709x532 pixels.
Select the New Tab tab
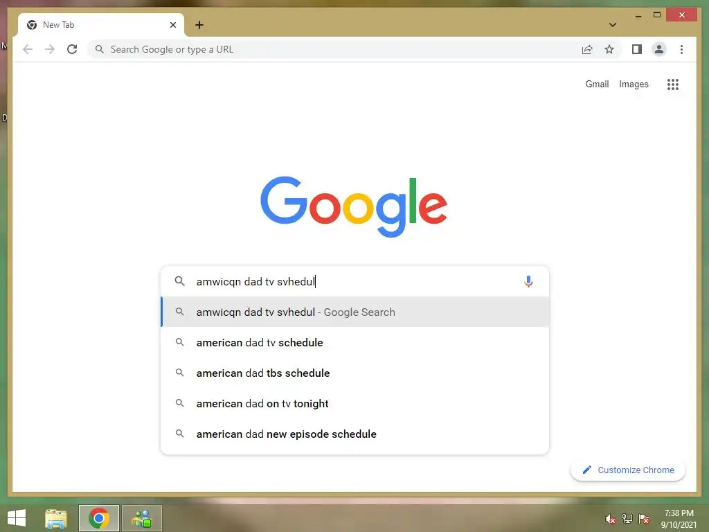(101, 25)
